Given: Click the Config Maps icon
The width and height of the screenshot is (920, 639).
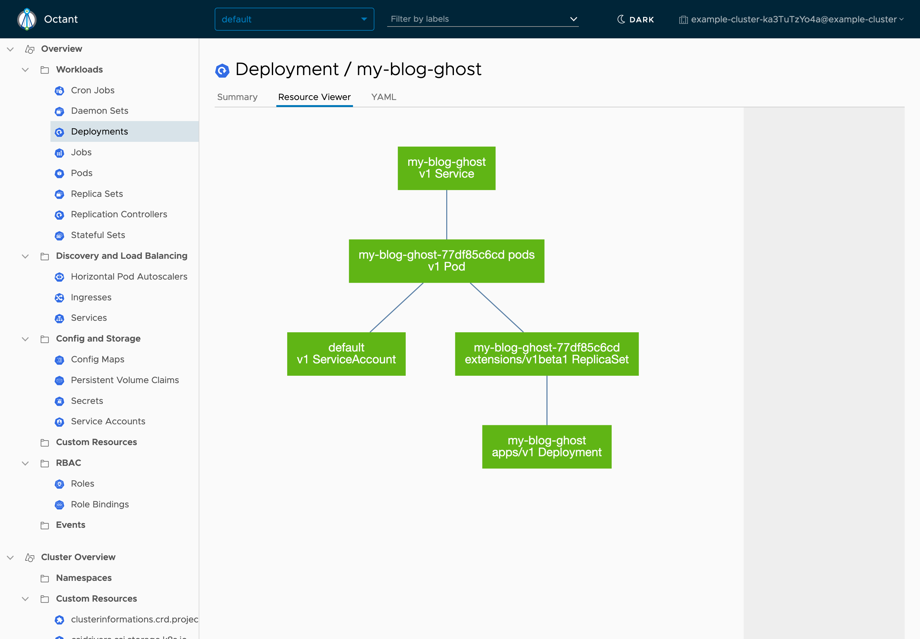Looking at the screenshot, I should point(59,359).
